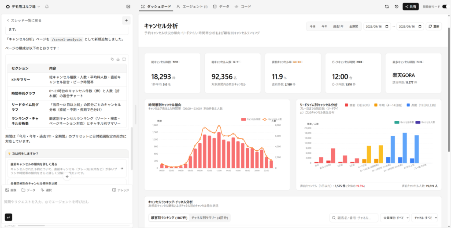The width and height of the screenshot is (451, 228).
Task: Expand the summary table to fullscreen
Action: (x=124, y=59)
